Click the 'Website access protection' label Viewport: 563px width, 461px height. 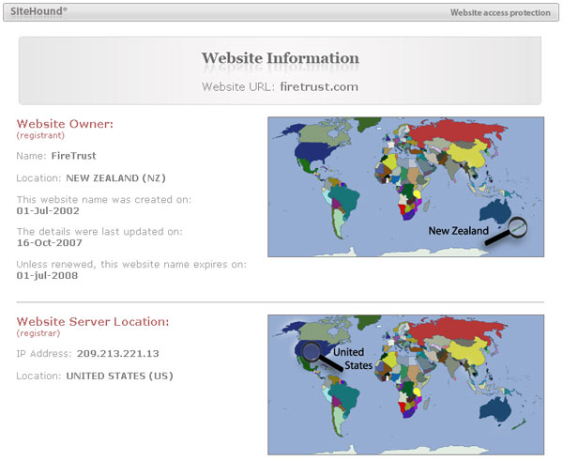click(x=500, y=12)
